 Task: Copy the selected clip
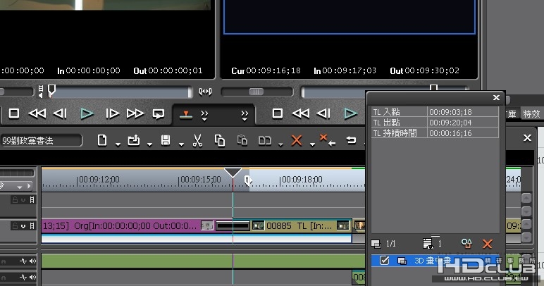pyautogui.click(x=220, y=140)
